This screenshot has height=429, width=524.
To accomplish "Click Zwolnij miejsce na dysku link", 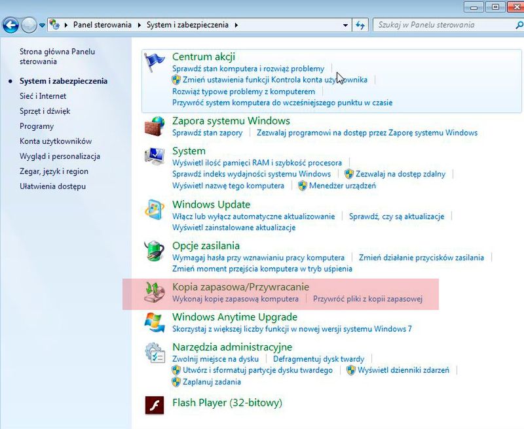I will click(x=215, y=359).
